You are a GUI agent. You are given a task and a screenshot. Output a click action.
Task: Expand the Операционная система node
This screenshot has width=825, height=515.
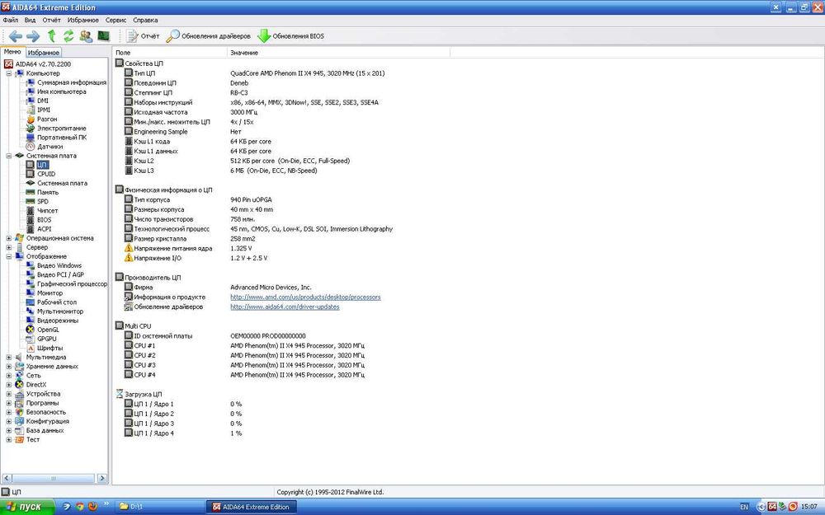click(x=9, y=238)
